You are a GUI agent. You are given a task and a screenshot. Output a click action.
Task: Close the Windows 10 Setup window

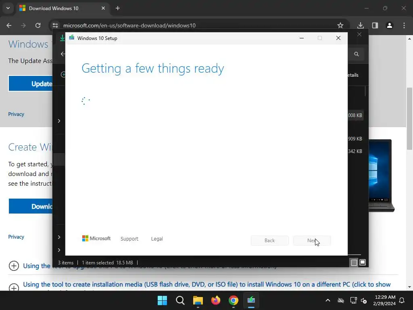coord(338,38)
